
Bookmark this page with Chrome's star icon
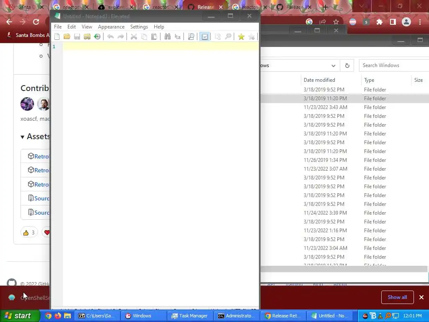[336, 22]
